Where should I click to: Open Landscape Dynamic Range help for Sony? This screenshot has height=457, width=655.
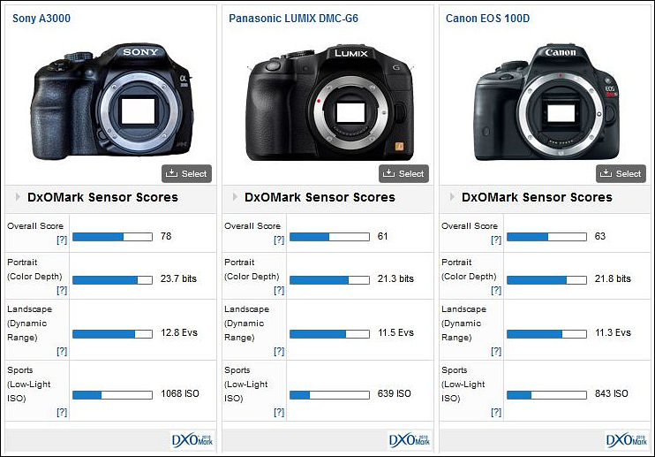62,351
